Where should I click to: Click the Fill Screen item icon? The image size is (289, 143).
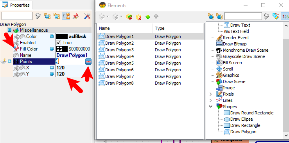(219, 63)
